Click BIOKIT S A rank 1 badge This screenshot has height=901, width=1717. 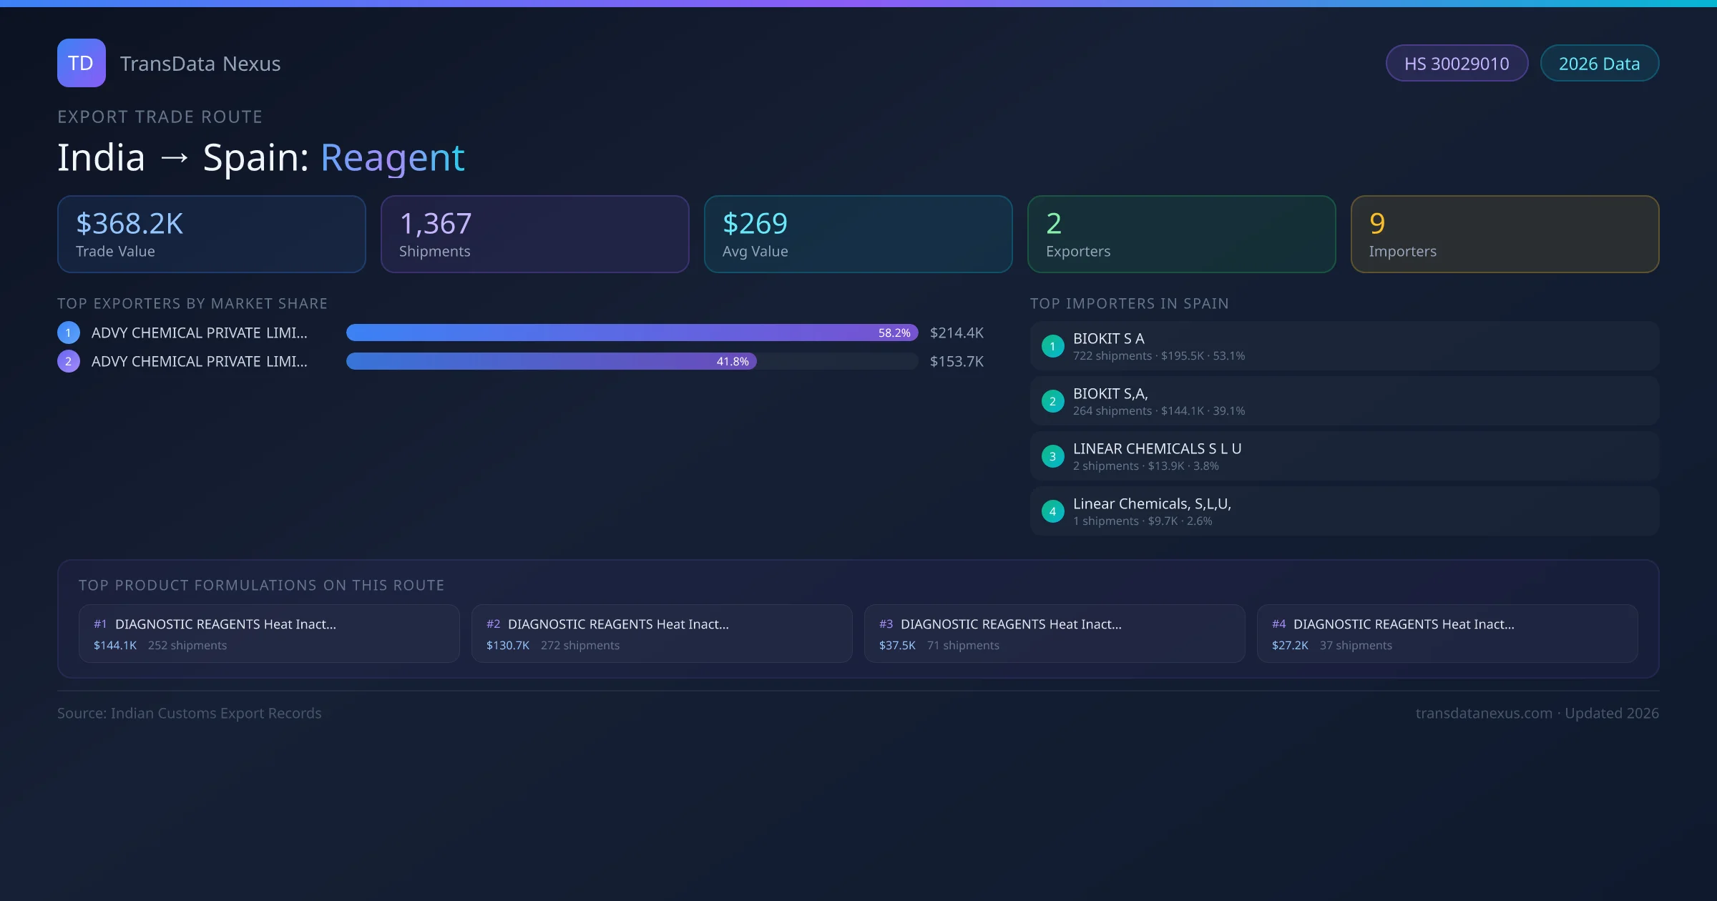click(1052, 346)
